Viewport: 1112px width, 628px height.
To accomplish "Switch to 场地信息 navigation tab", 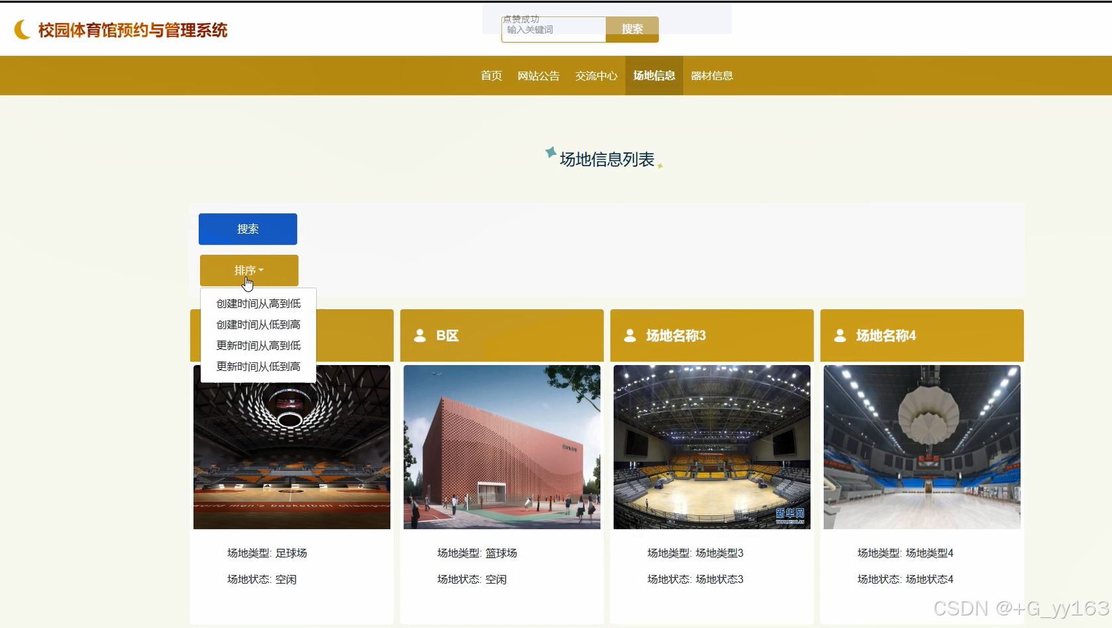I will coord(654,76).
